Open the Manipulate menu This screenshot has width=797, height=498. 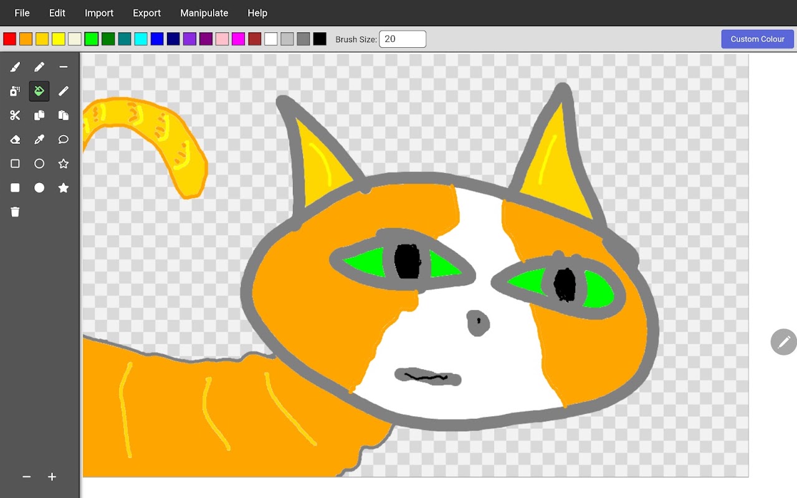[204, 12]
